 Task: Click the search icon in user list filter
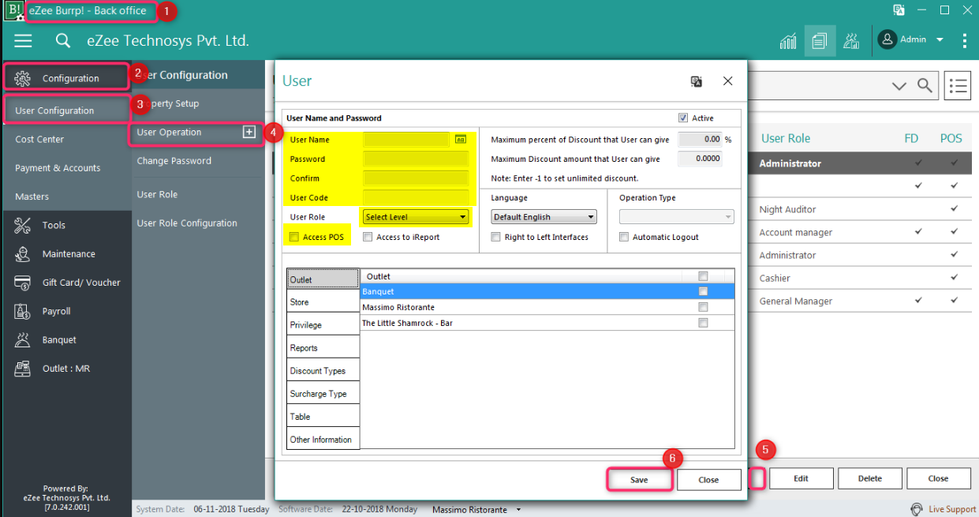pyautogui.click(x=925, y=85)
